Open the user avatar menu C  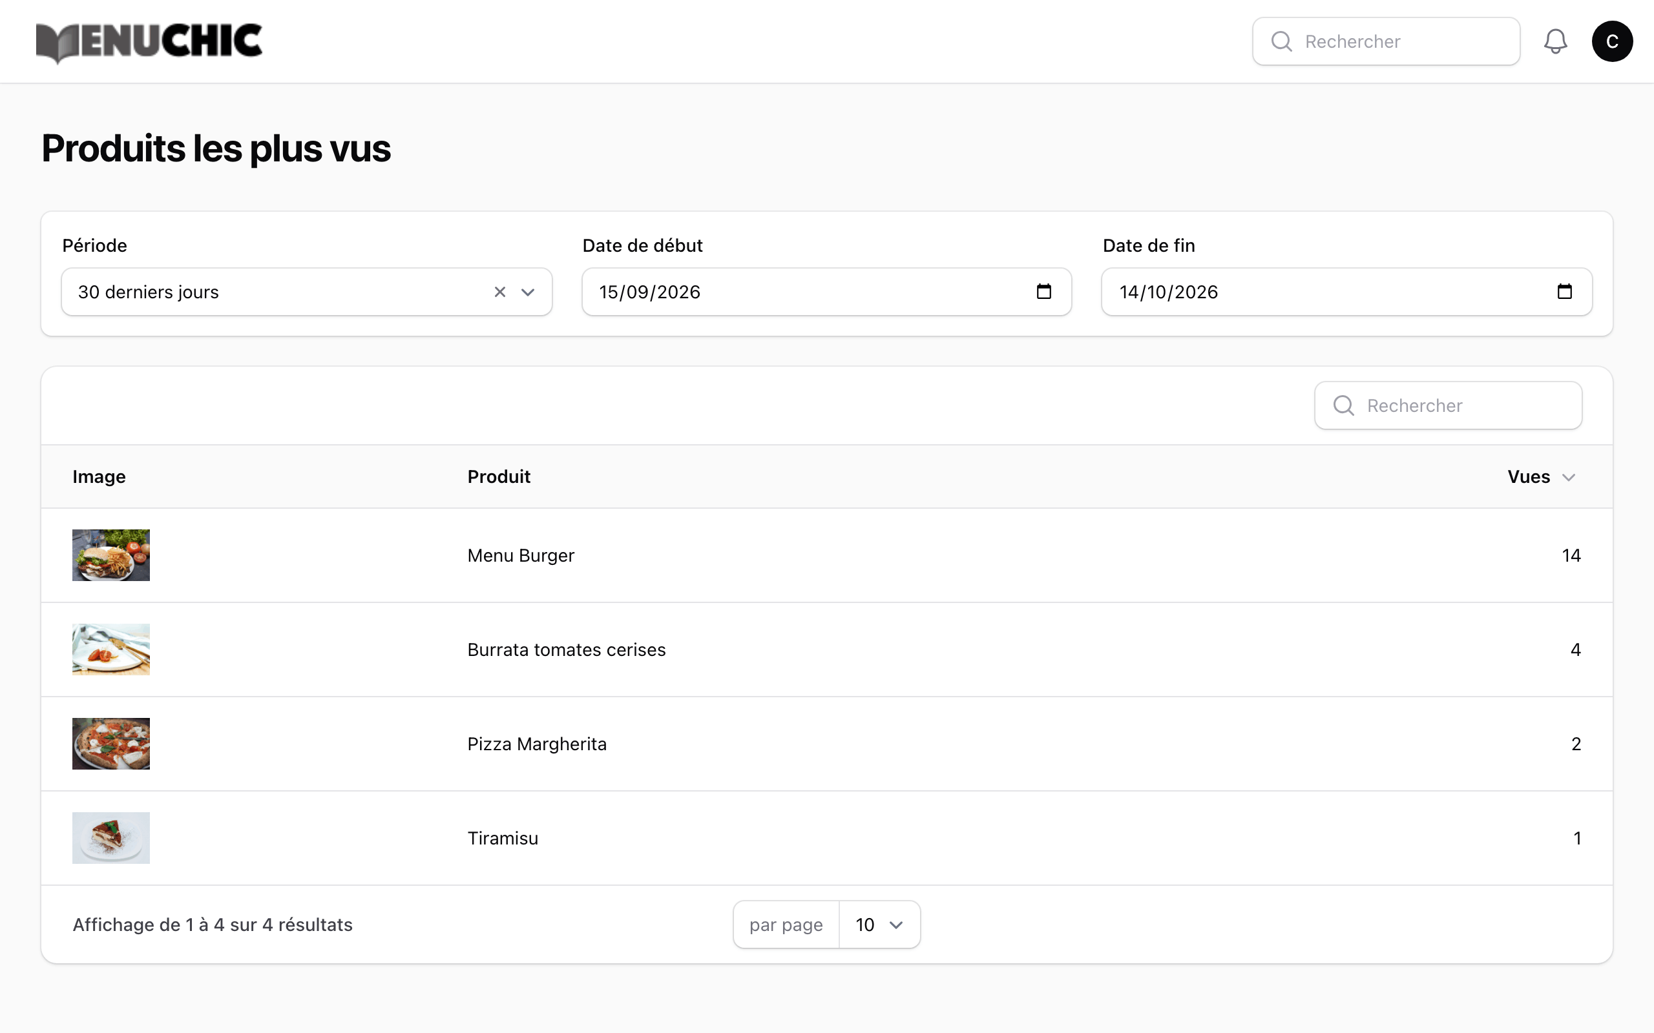point(1611,42)
